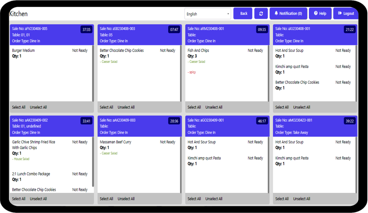Click the Help question mark button

pos(319,14)
